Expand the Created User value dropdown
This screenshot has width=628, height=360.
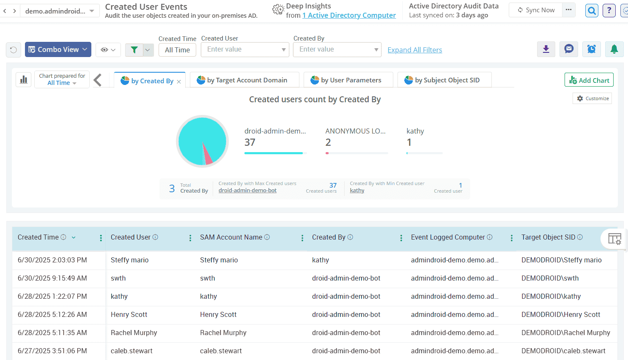tap(284, 50)
